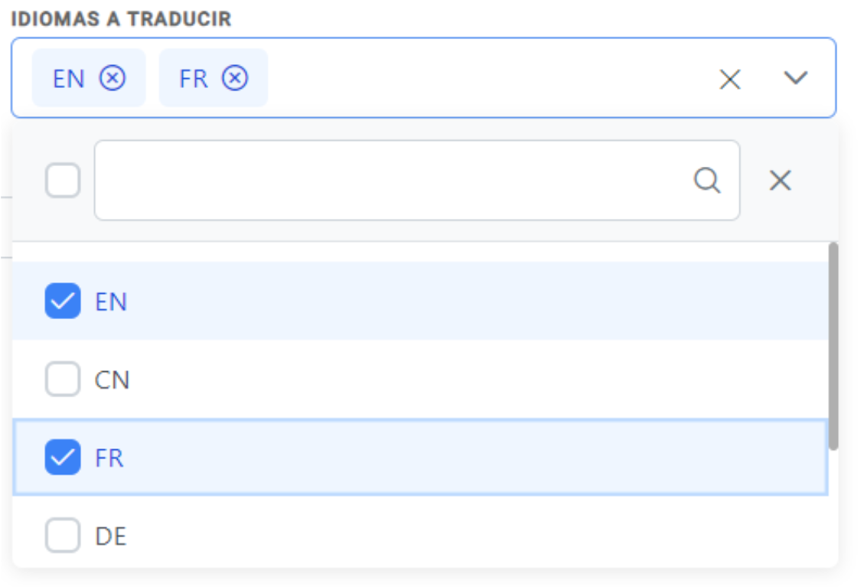Collapse the language list with the chevron arrow
This screenshot has width=861, height=587.
[795, 78]
